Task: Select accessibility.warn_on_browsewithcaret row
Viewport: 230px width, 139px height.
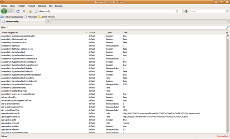Action: click(114, 94)
